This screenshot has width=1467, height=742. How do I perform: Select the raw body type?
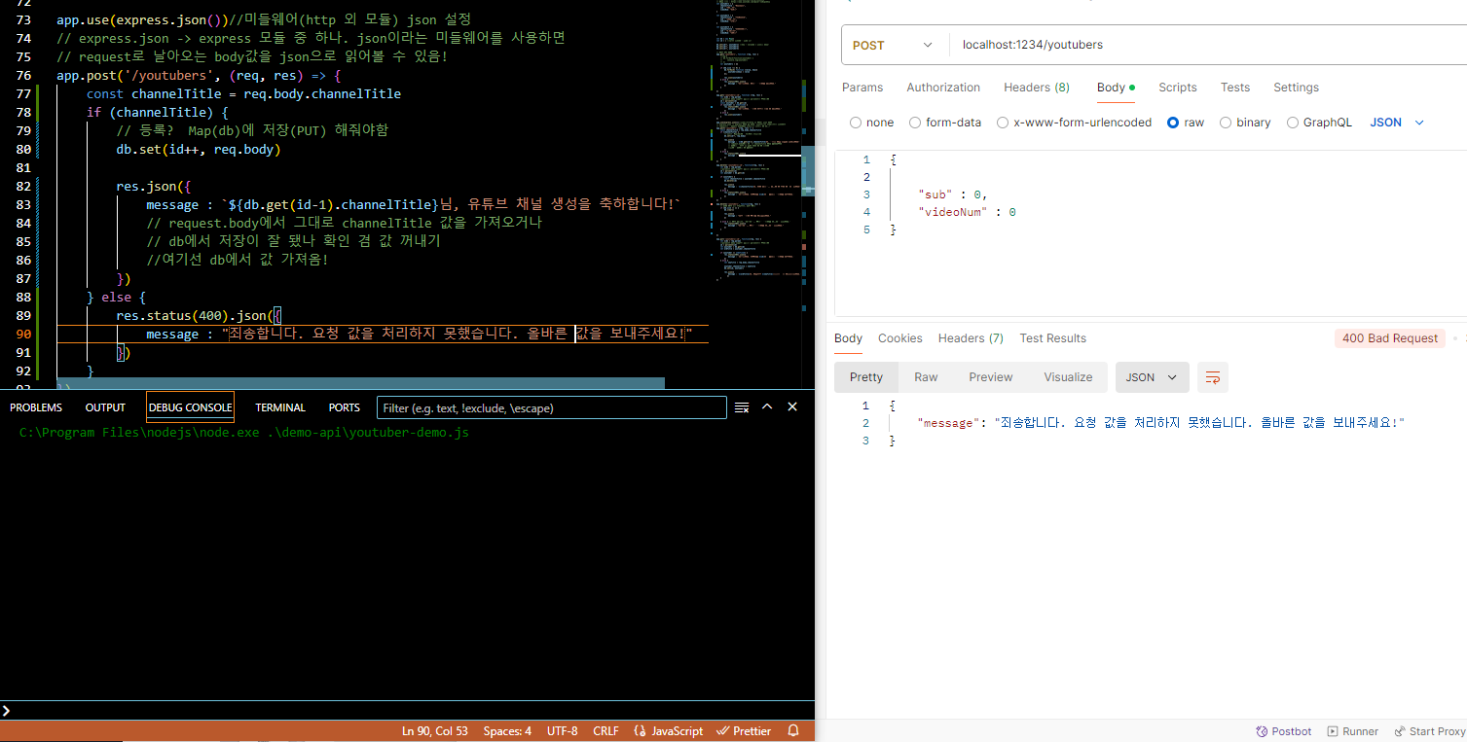(x=1185, y=123)
